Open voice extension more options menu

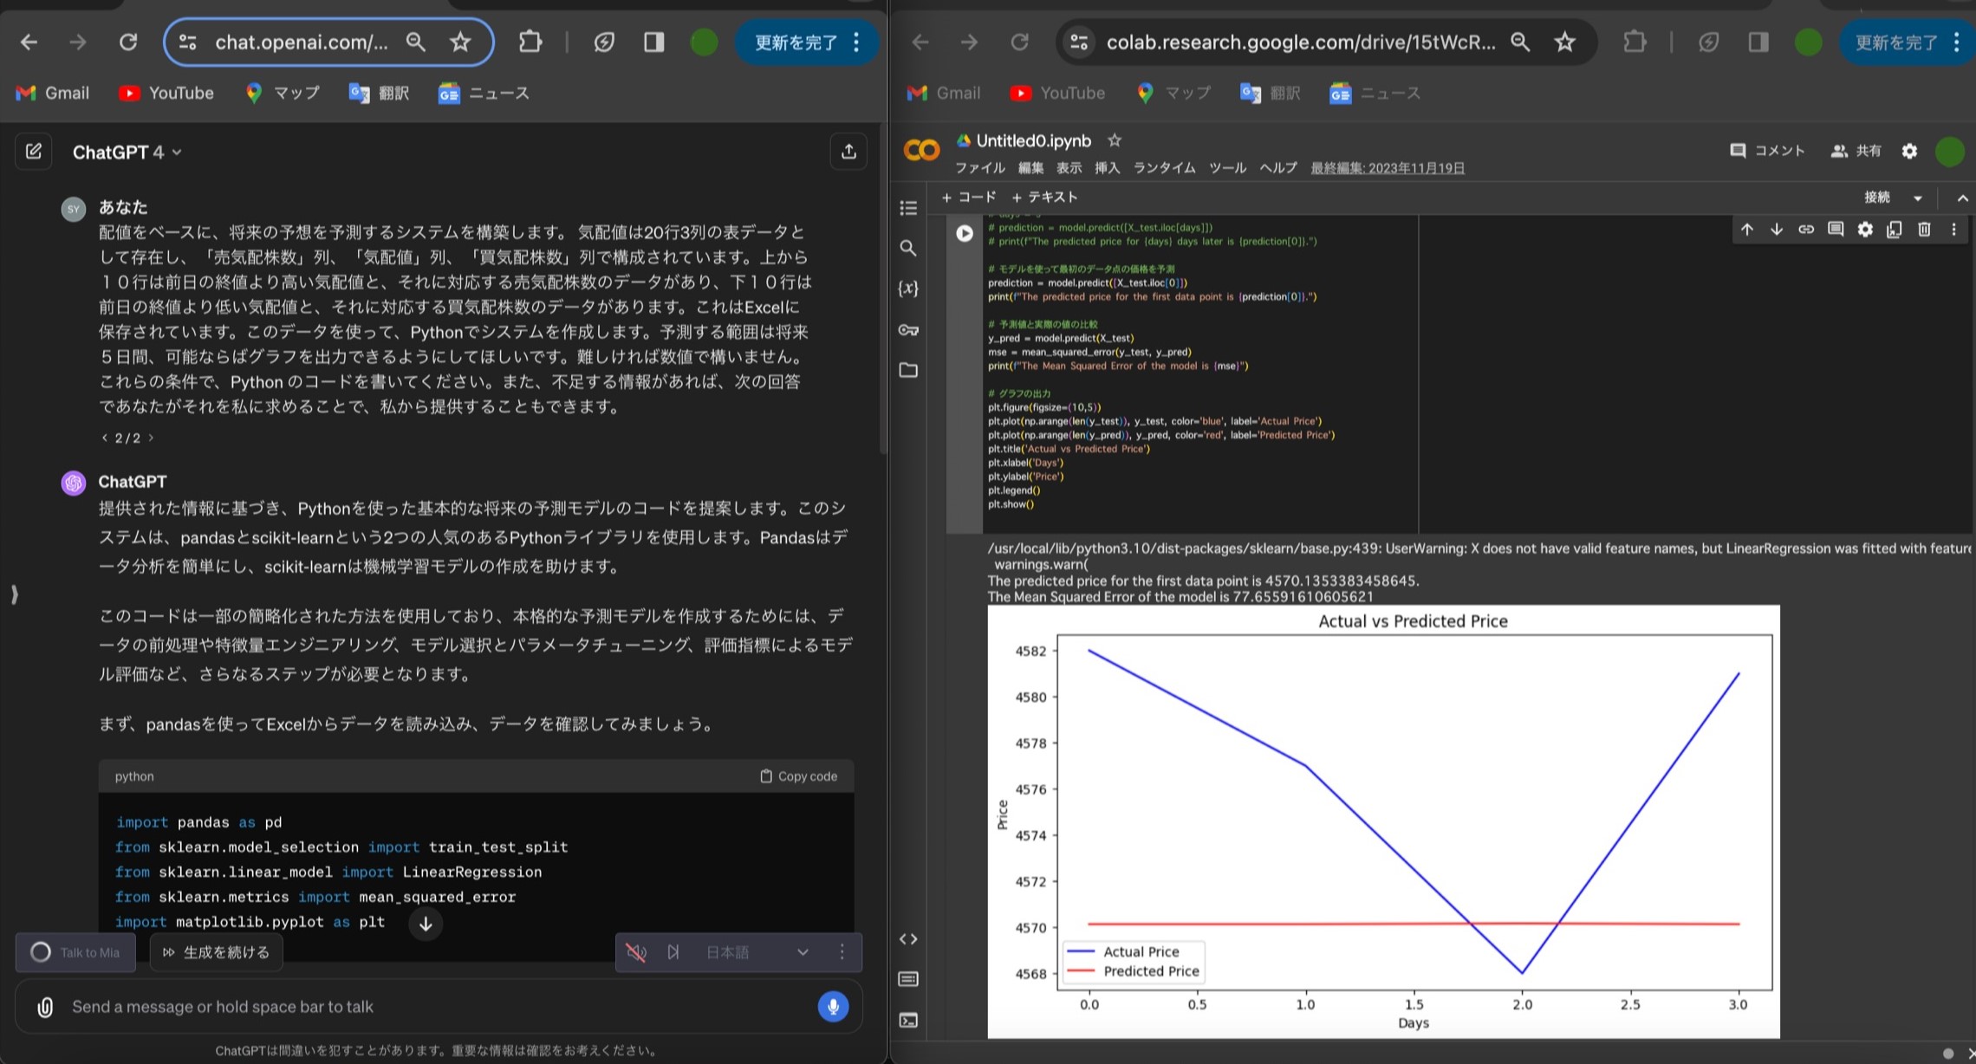pos(842,952)
